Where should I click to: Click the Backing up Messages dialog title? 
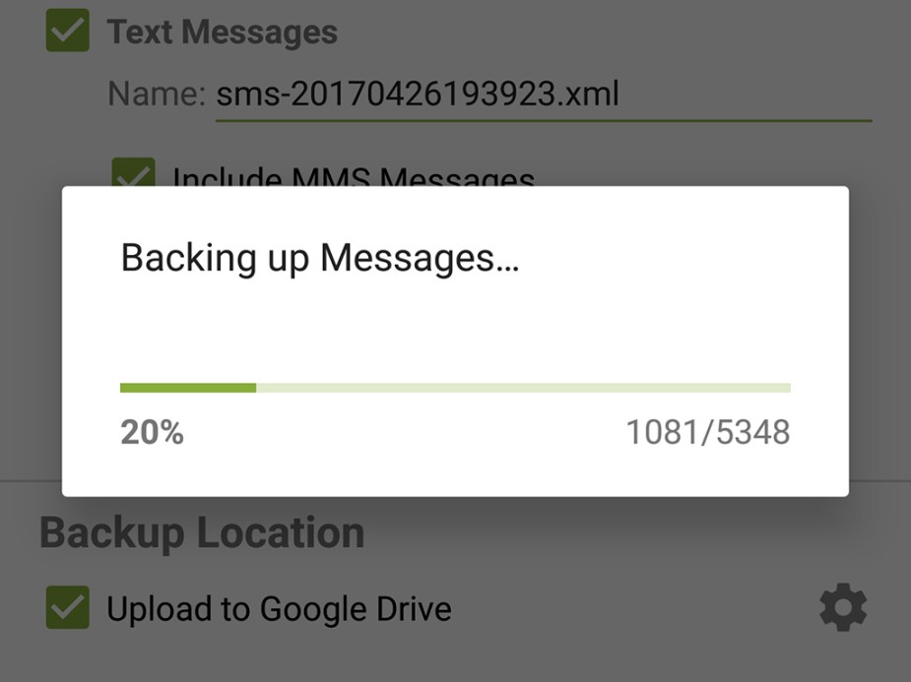coord(319,258)
